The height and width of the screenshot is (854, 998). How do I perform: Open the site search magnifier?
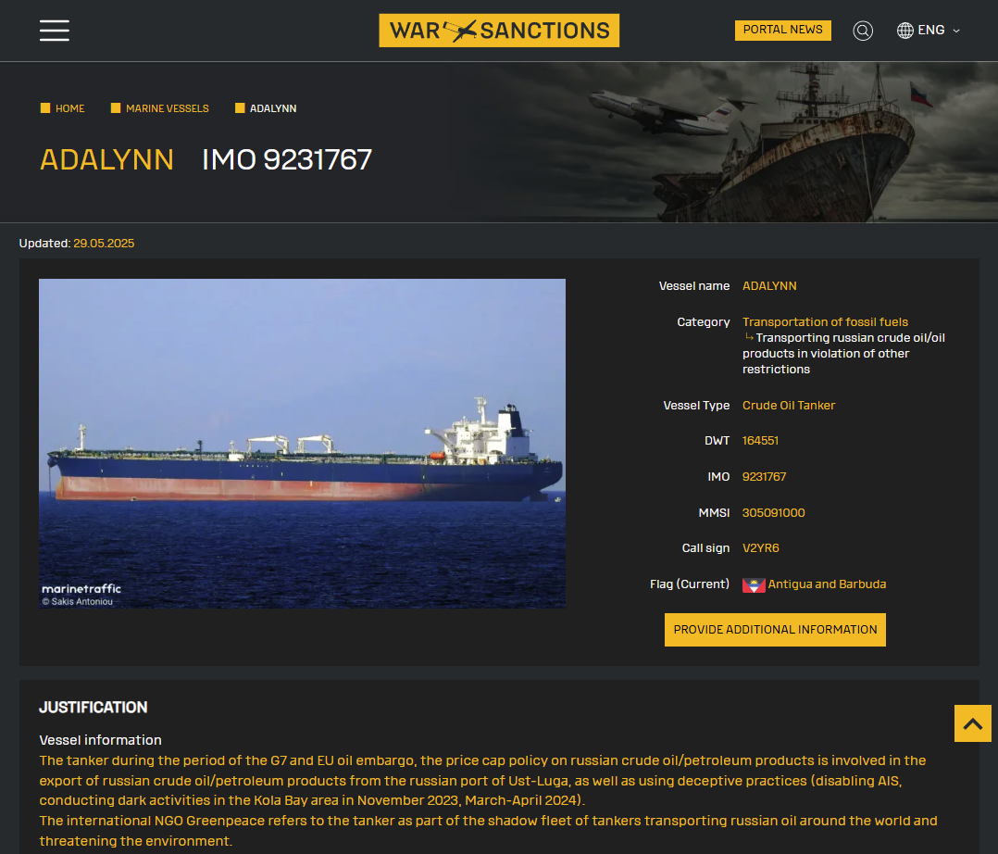863,31
